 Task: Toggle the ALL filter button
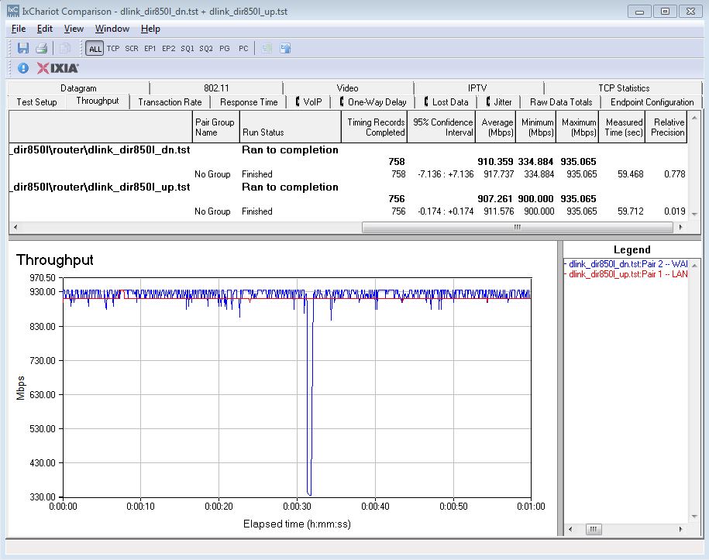(x=95, y=48)
